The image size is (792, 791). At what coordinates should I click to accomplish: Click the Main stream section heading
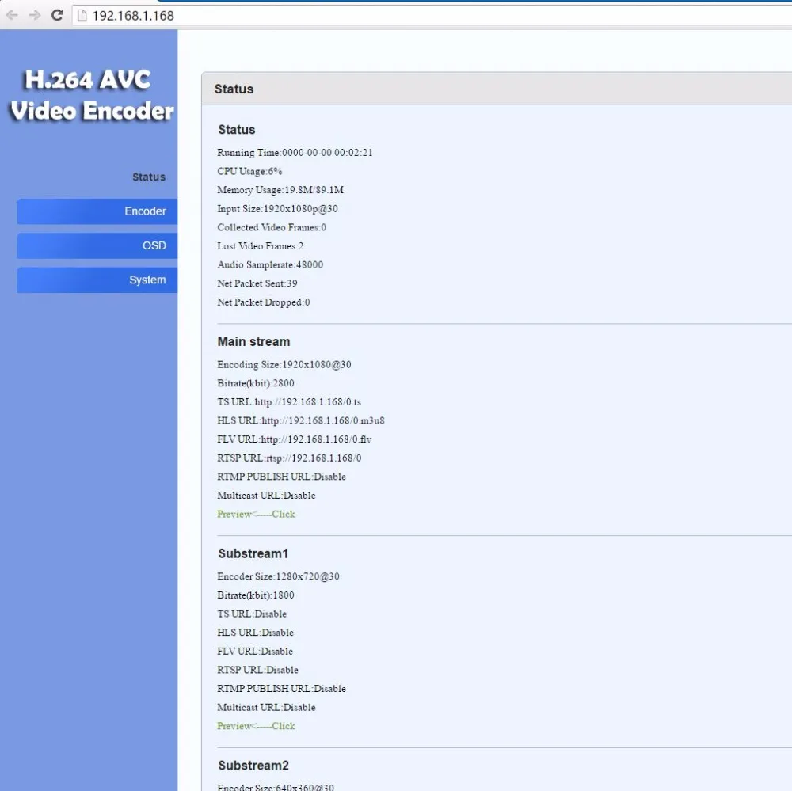click(253, 341)
